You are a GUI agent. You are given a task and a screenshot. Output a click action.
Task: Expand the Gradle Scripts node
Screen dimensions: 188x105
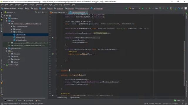coord(4,65)
